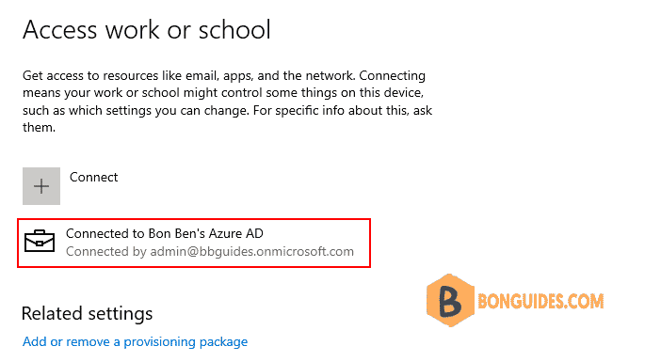
Task: Click 'such as which settings' paragraph line
Action: pos(227,110)
